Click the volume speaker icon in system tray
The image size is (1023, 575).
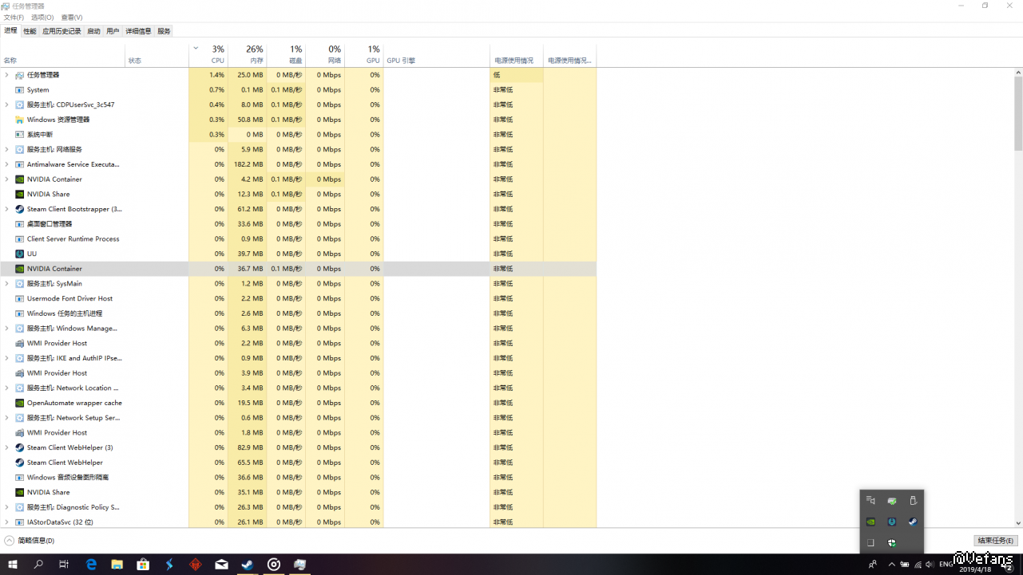[930, 565]
